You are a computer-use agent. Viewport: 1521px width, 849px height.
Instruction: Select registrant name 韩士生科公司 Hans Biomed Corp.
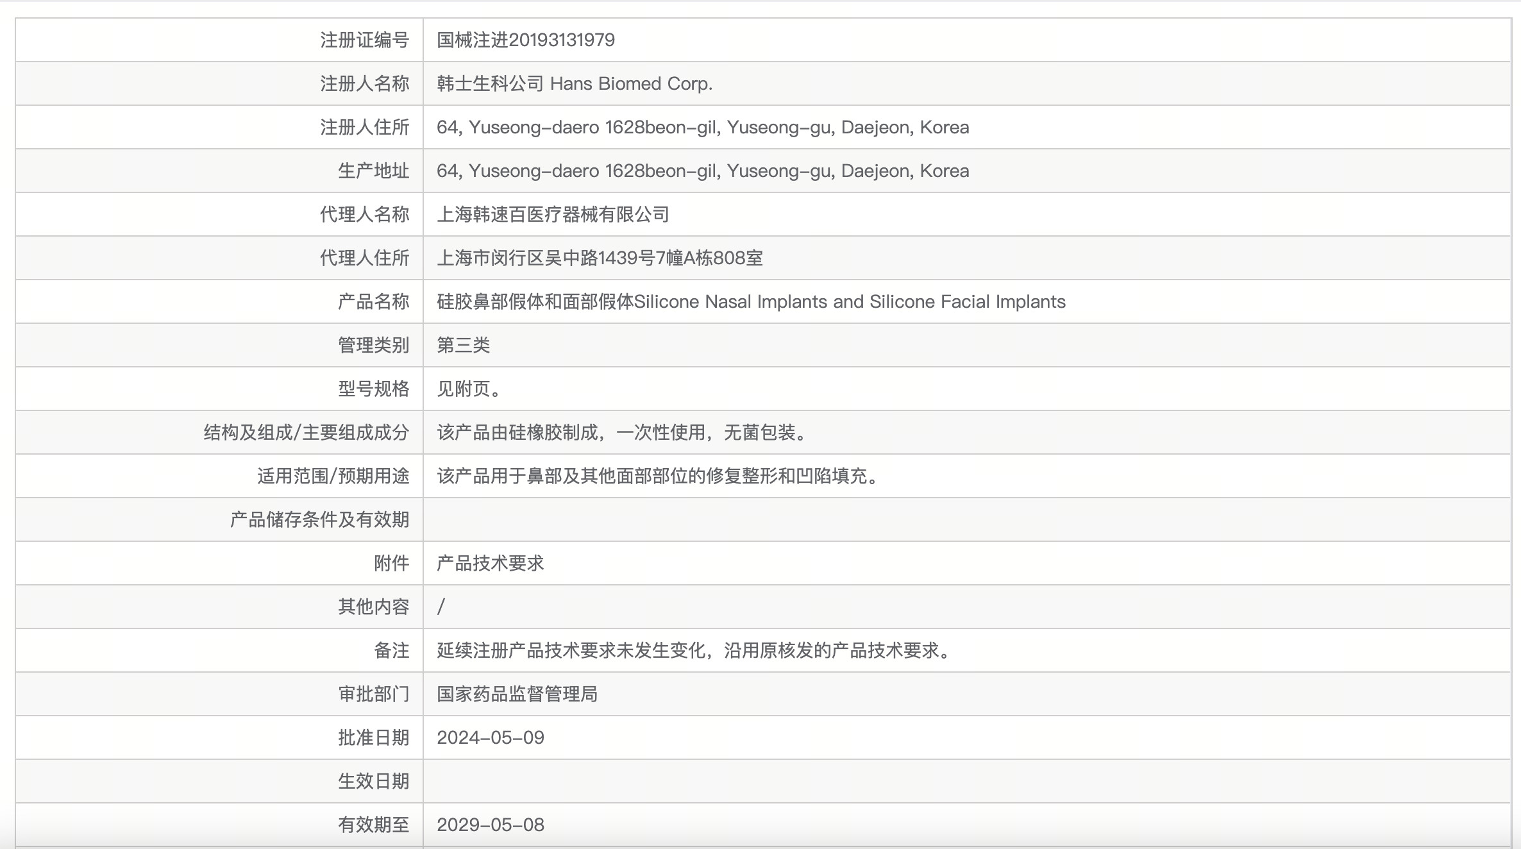(x=575, y=83)
